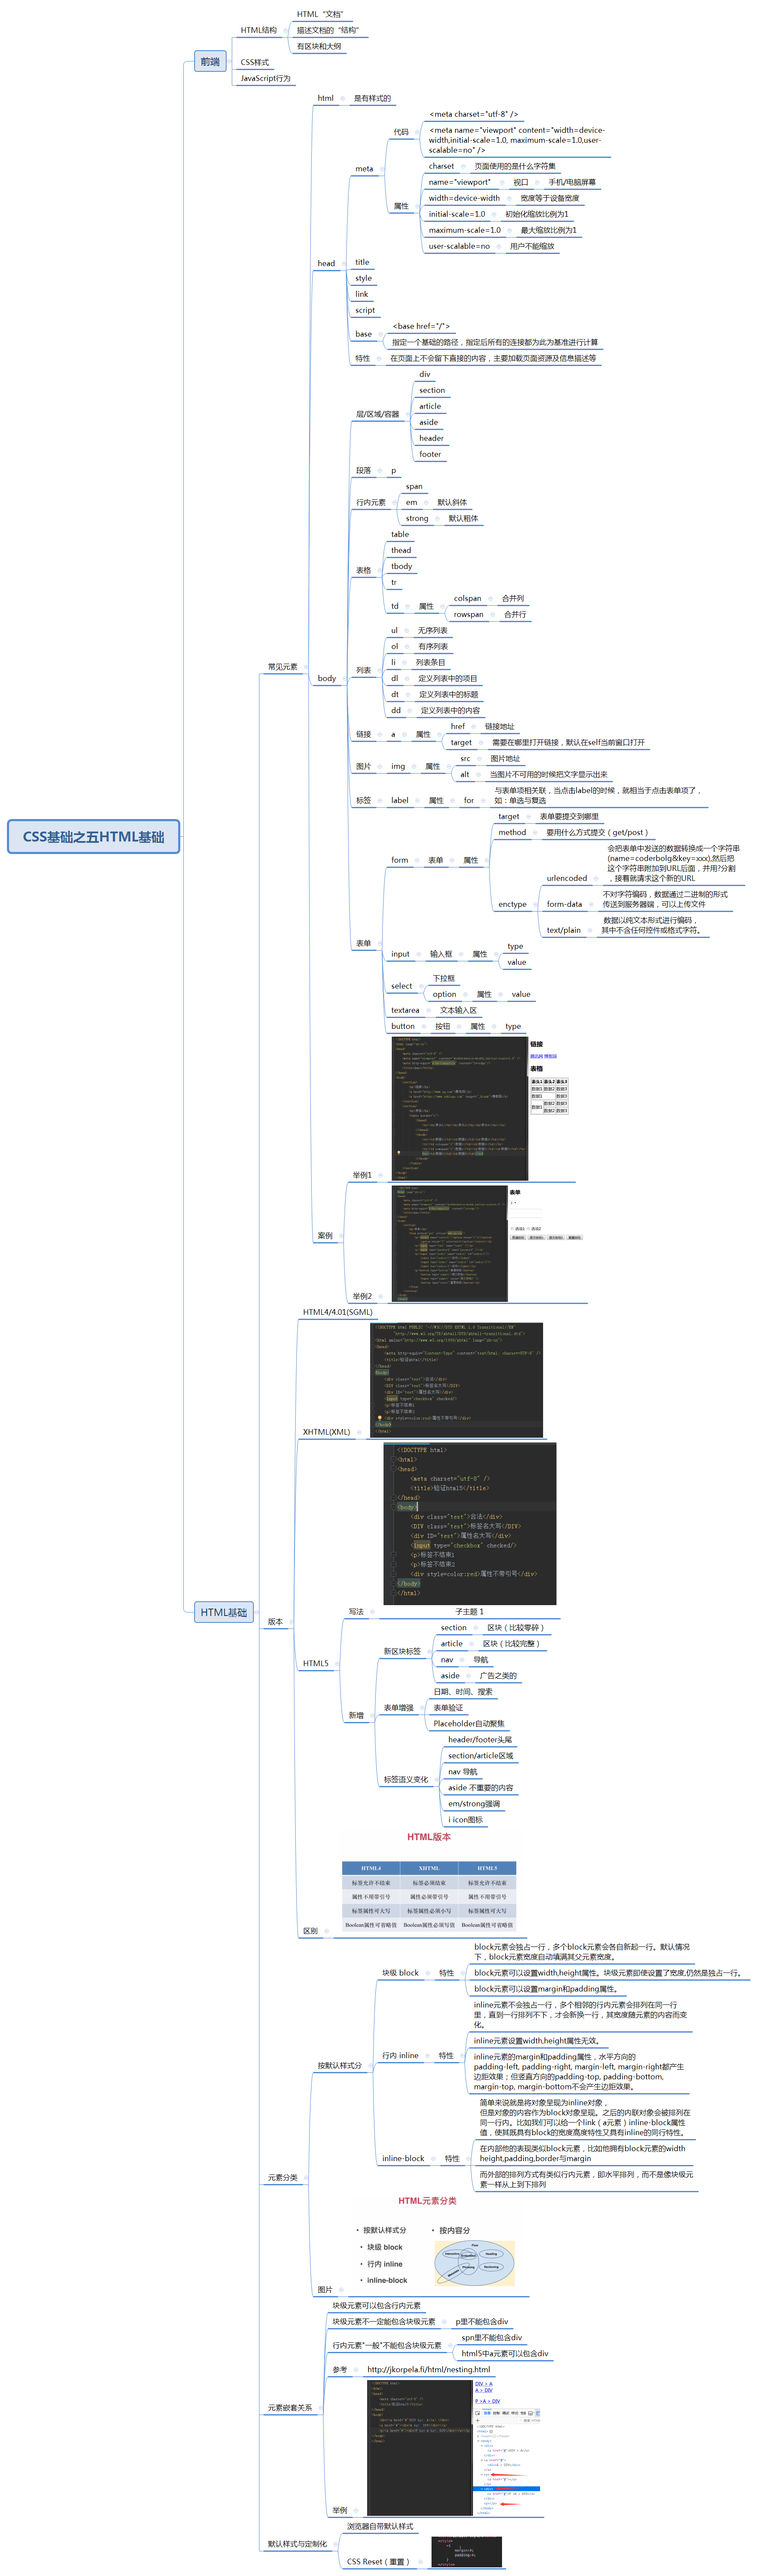Click the HTML结构 node

tap(259, 30)
